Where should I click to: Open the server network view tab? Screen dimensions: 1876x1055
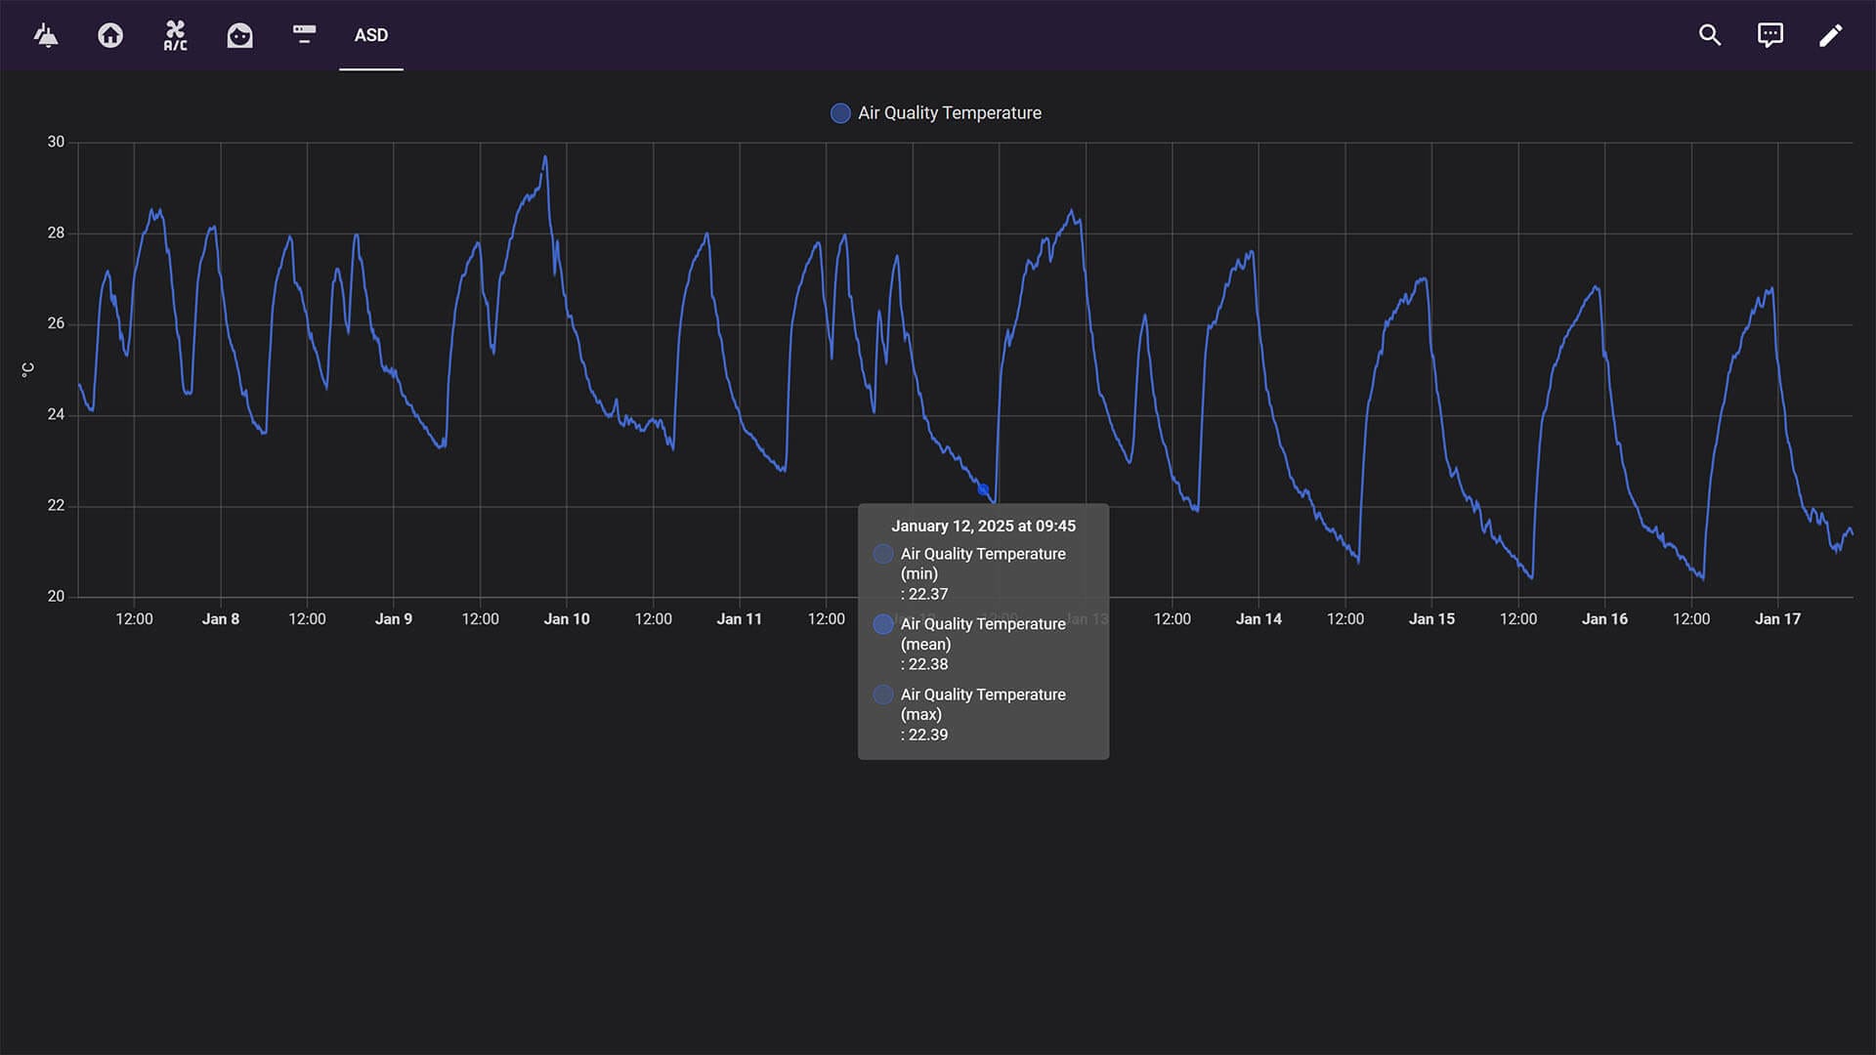coord(304,35)
